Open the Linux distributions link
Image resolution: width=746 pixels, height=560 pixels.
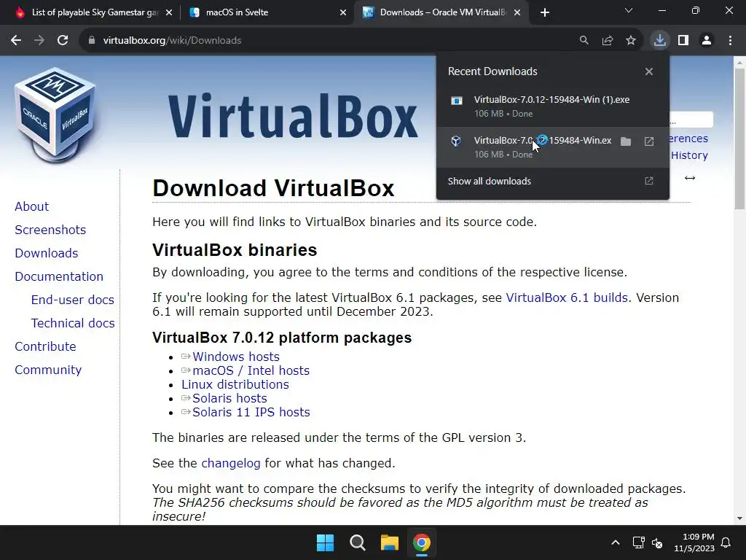(x=235, y=384)
